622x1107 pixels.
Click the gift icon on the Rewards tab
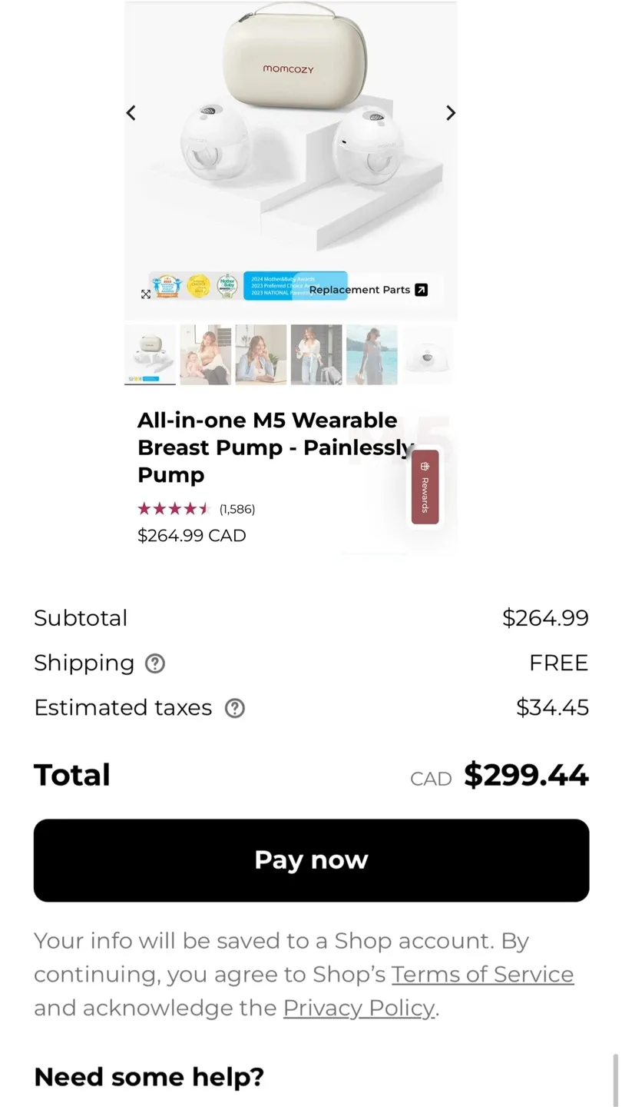point(425,466)
